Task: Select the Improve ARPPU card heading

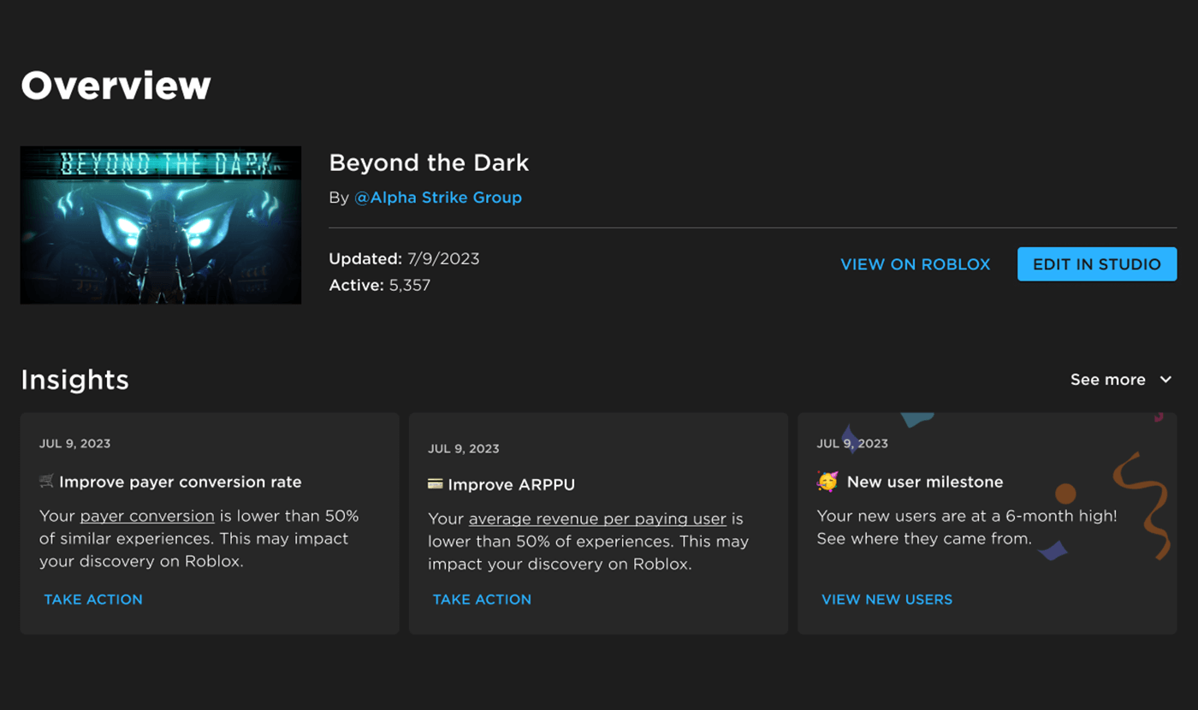Action: coord(511,485)
